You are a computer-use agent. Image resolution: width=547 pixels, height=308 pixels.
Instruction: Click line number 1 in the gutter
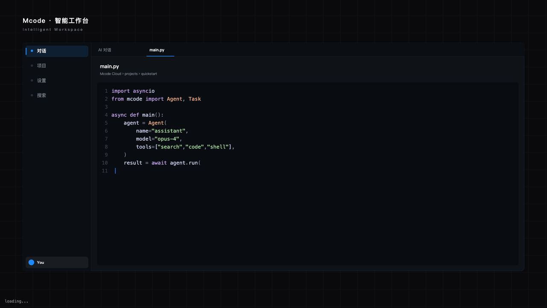coord(106,91)
